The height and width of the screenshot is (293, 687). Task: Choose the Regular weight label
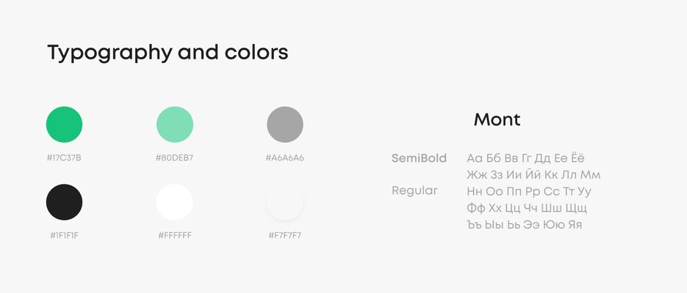(x=414, y=191)
